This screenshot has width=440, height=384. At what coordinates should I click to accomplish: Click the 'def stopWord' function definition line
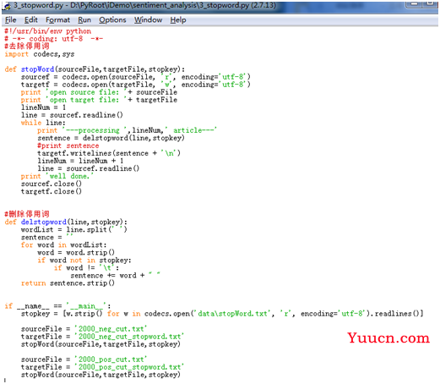(x=95, y=69)
